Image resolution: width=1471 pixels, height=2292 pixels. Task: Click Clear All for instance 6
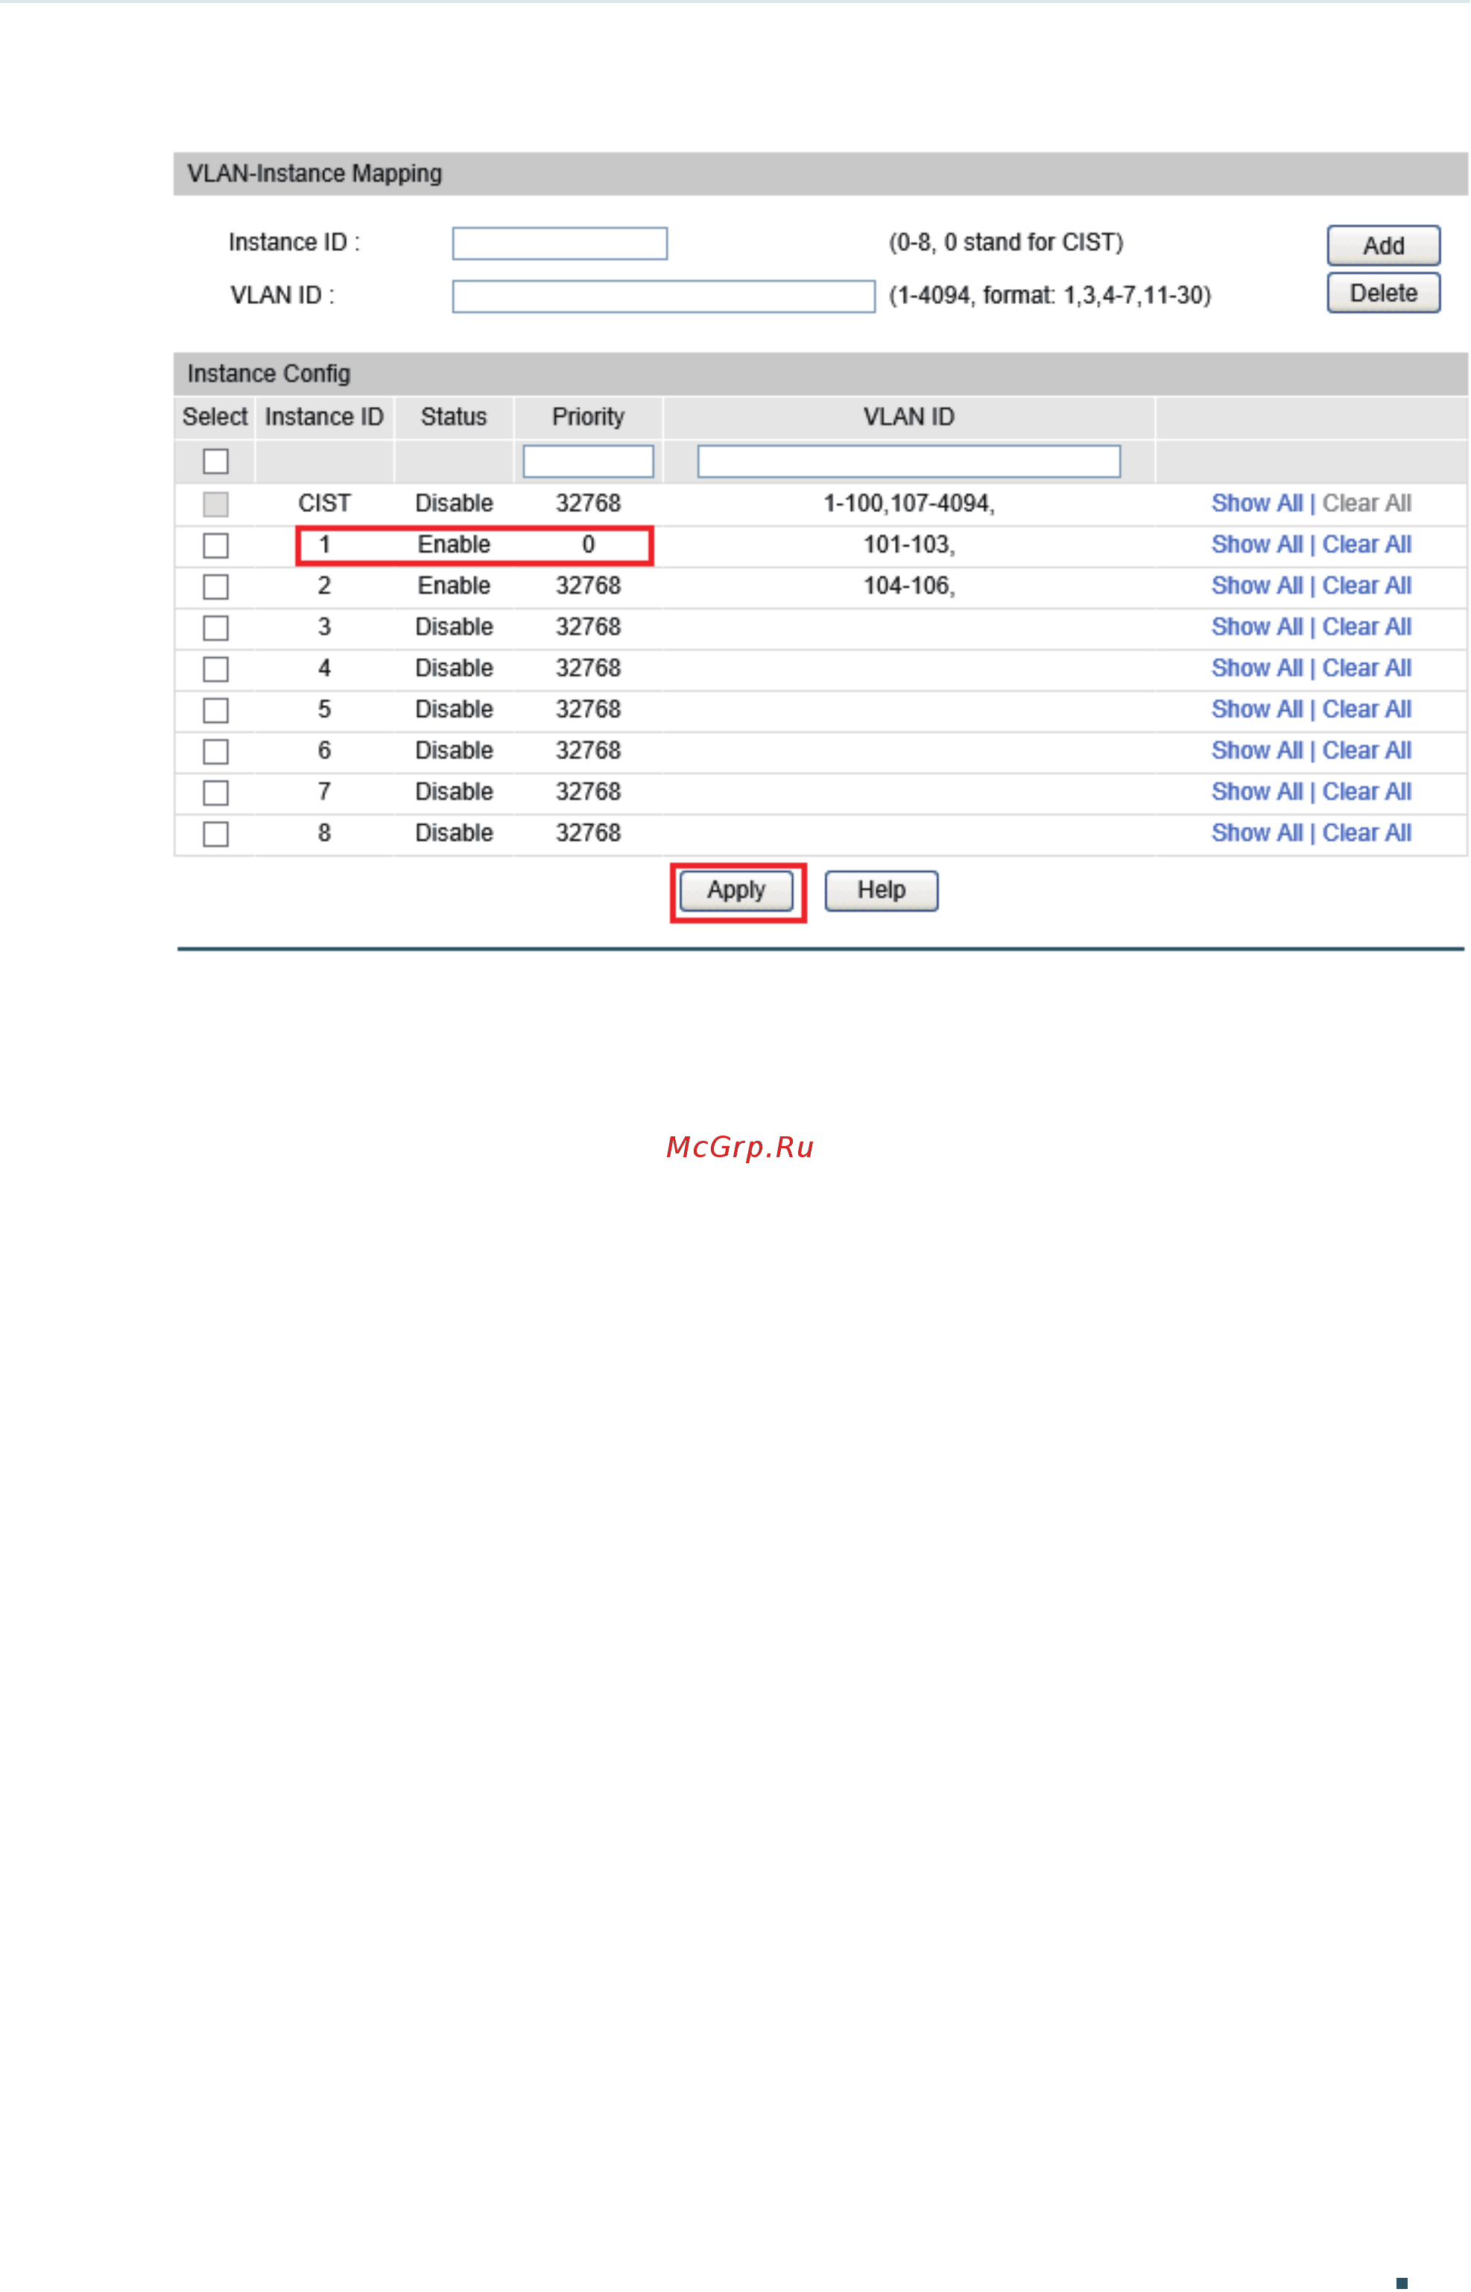(1367, 750)
